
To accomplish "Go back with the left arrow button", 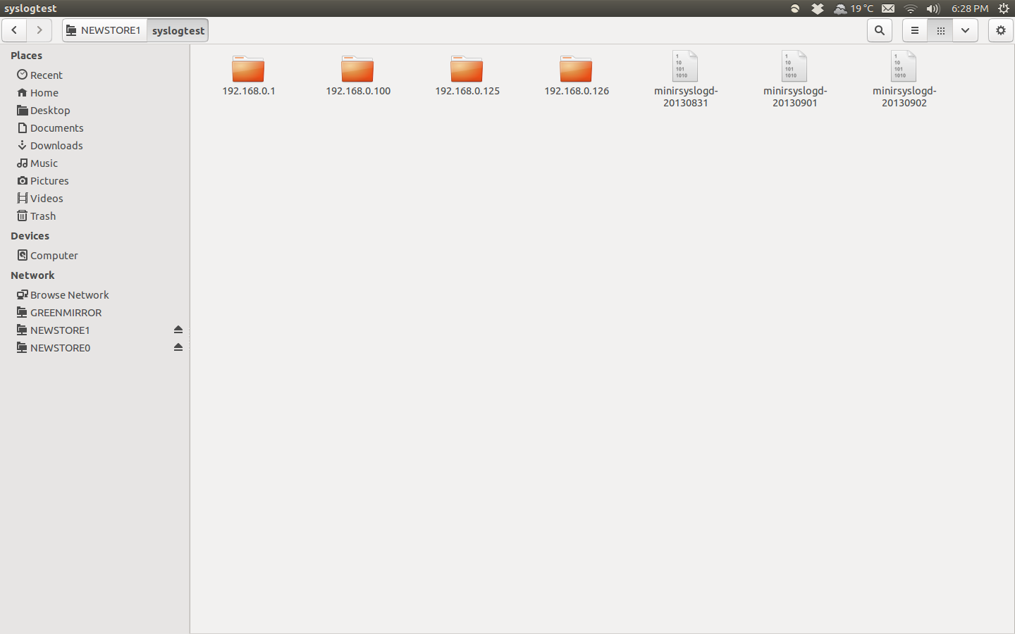I will (14, 30).
